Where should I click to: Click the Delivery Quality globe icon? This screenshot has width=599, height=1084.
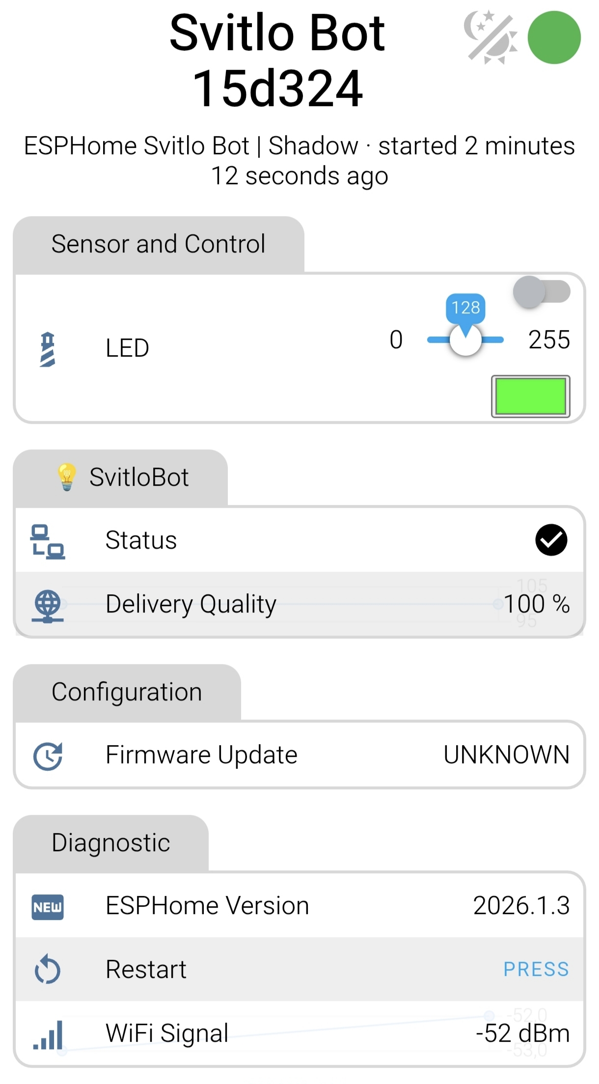point(48,606)
